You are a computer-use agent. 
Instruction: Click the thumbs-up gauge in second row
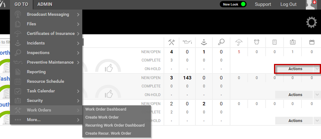(108, 92)
